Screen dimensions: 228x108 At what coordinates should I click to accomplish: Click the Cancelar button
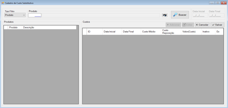202,25
